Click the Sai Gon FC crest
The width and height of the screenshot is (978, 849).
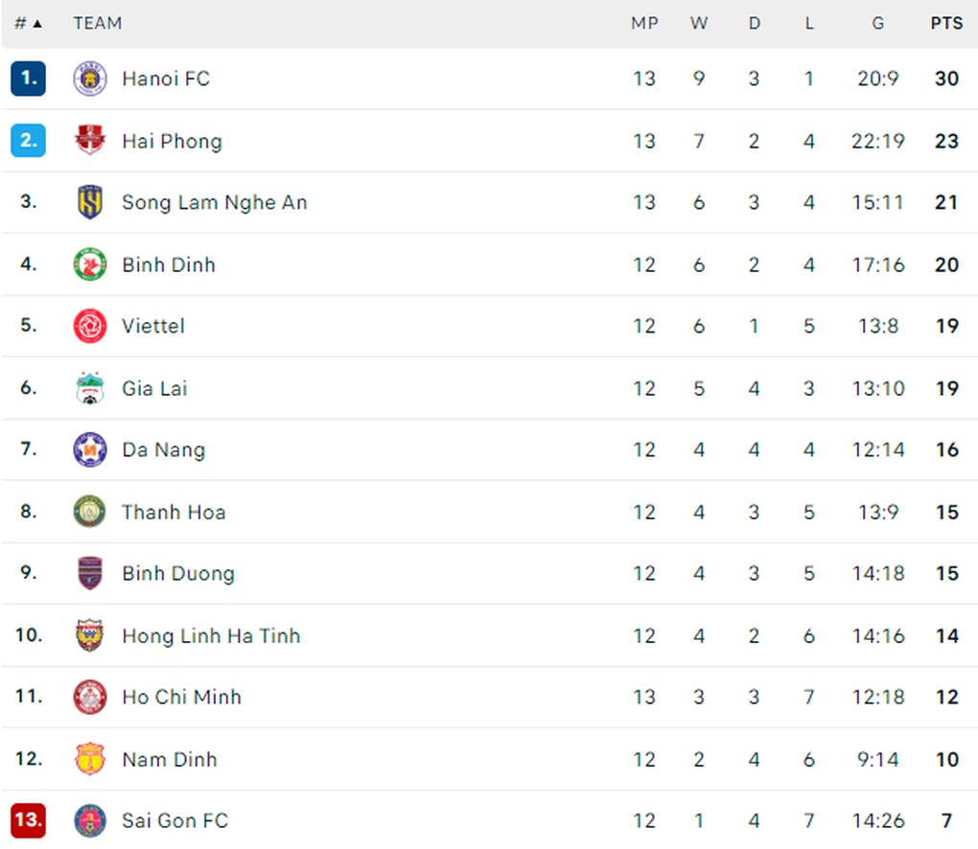(90, 820)
